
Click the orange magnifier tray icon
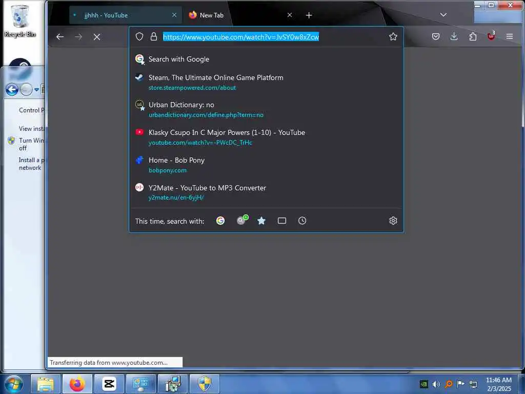tap(449, 384)
